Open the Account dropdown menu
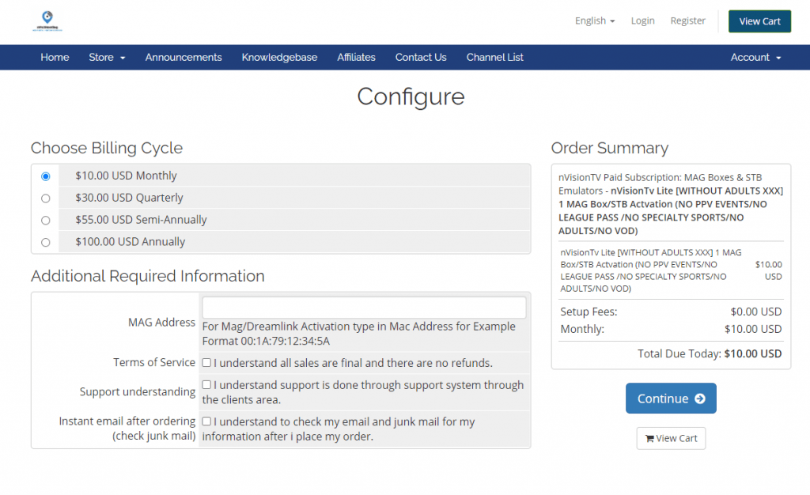Image resolution: width=810 pixels, height=495 pixels. pos(755,57)
